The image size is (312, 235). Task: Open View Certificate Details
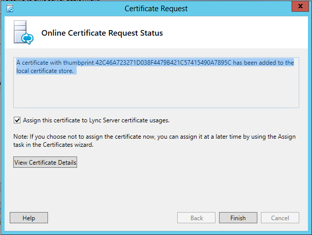click(45, 163)
